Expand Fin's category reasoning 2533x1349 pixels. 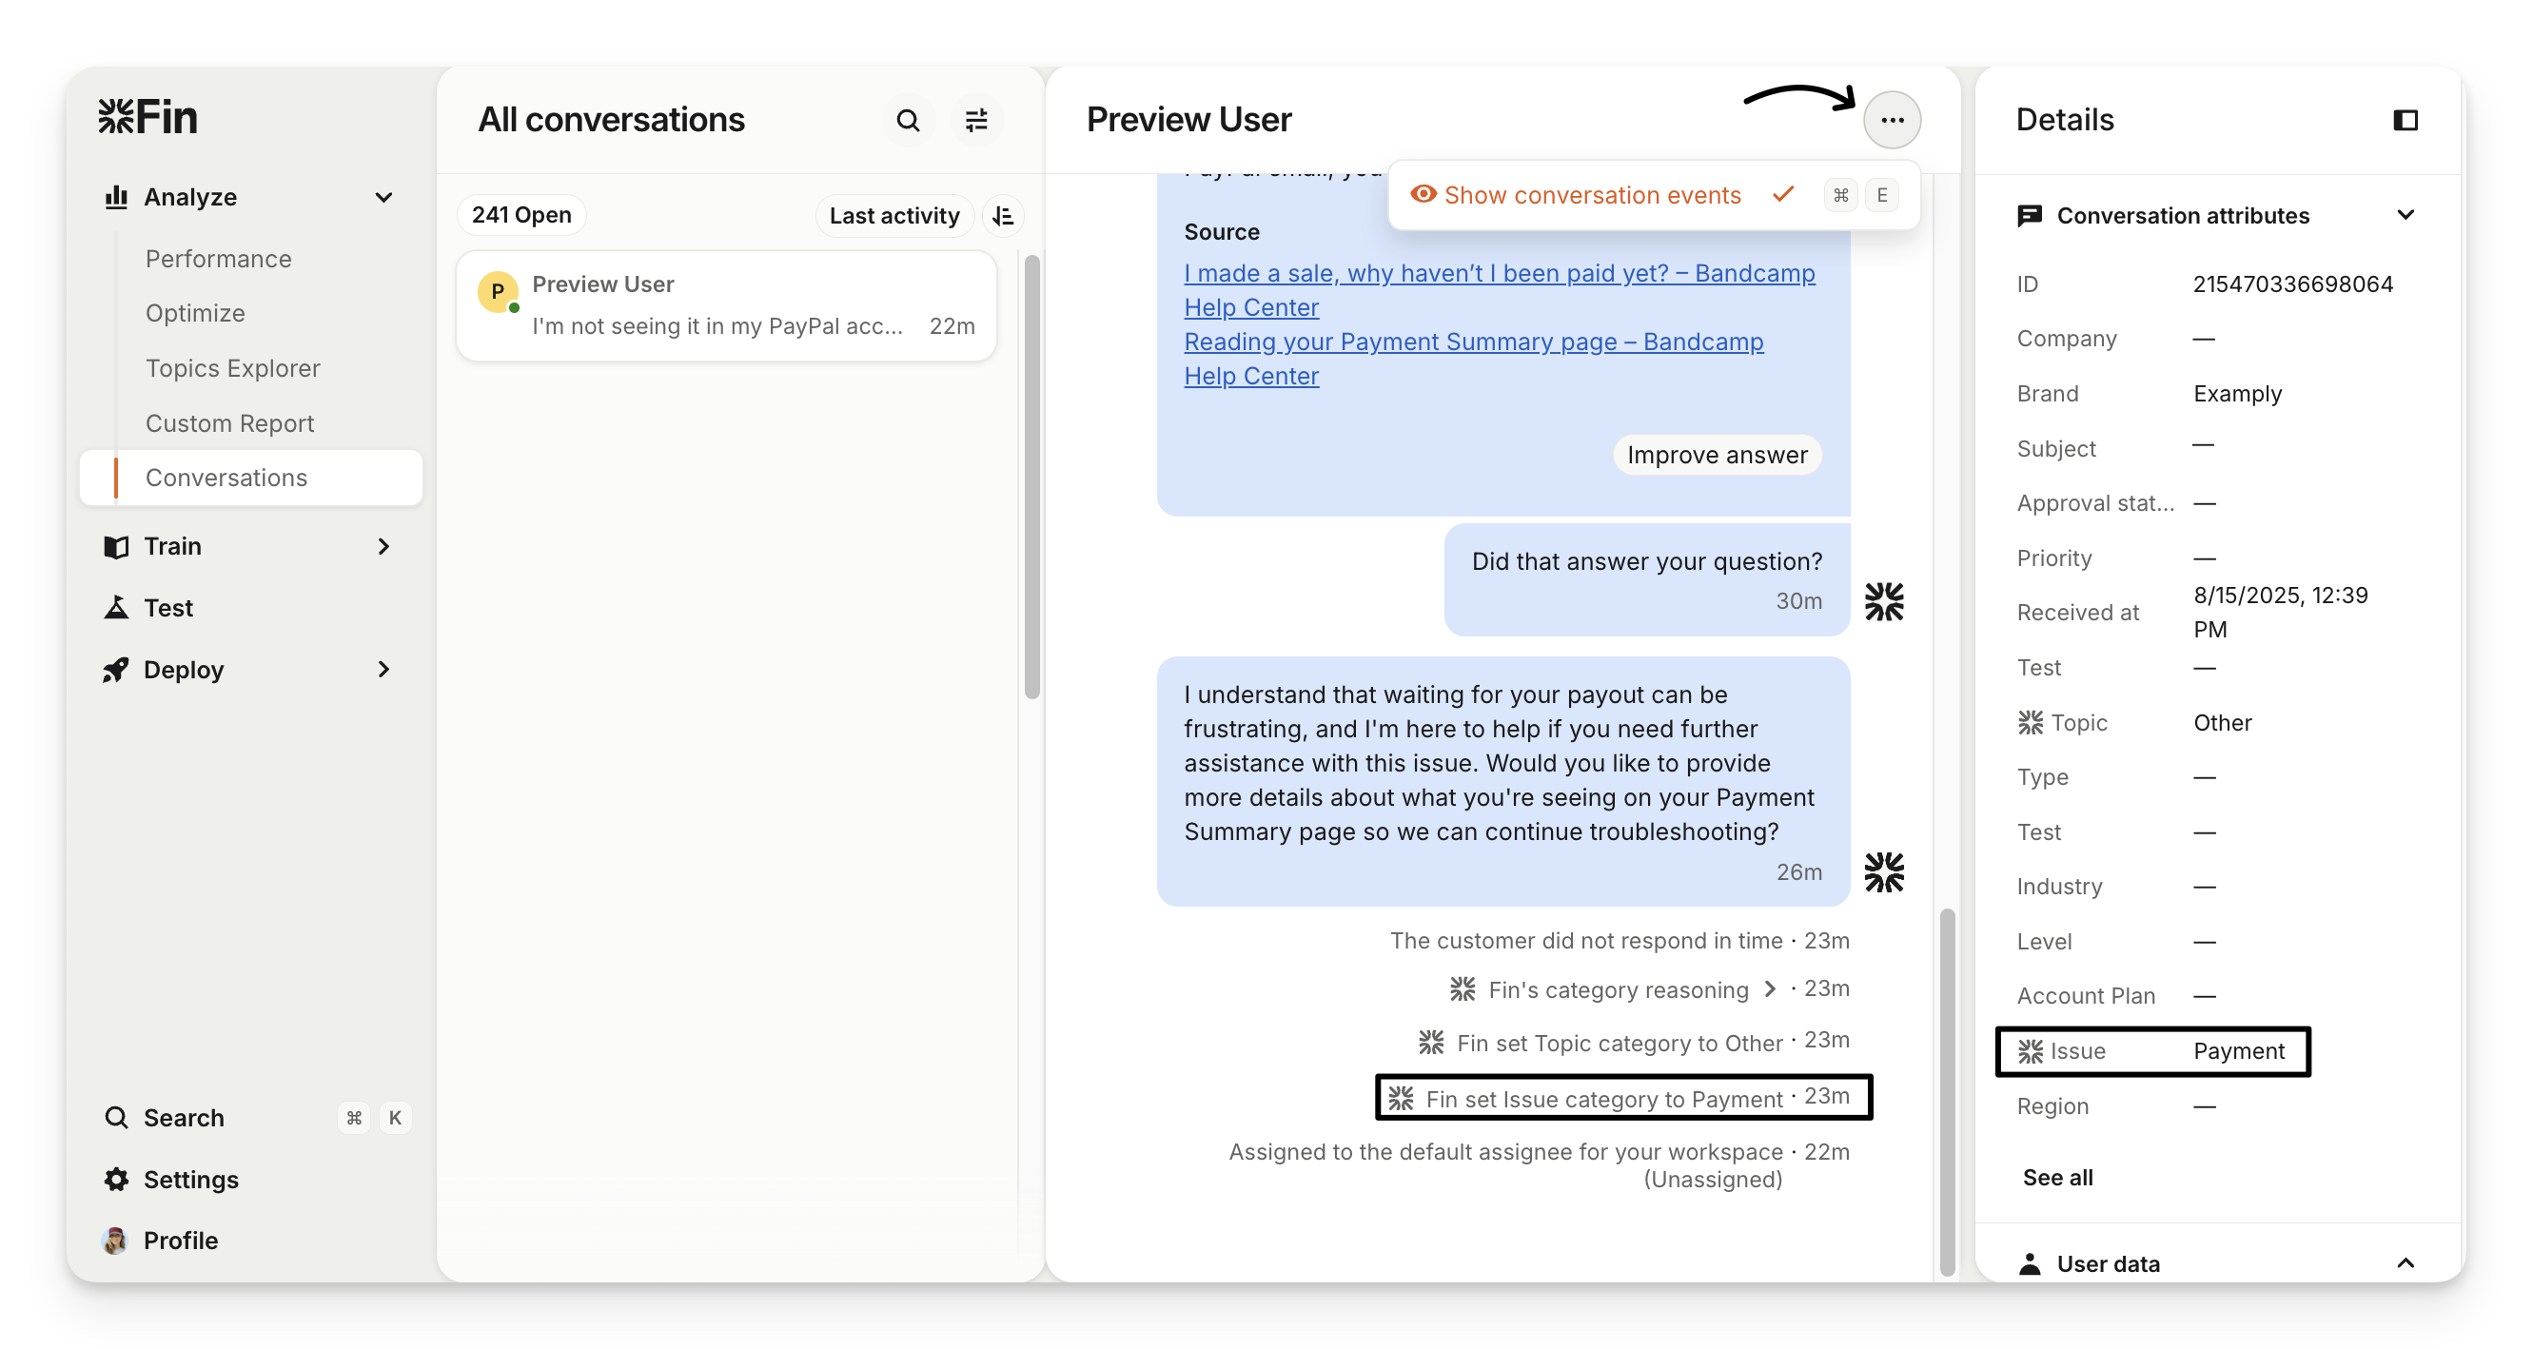point(1770,989)
